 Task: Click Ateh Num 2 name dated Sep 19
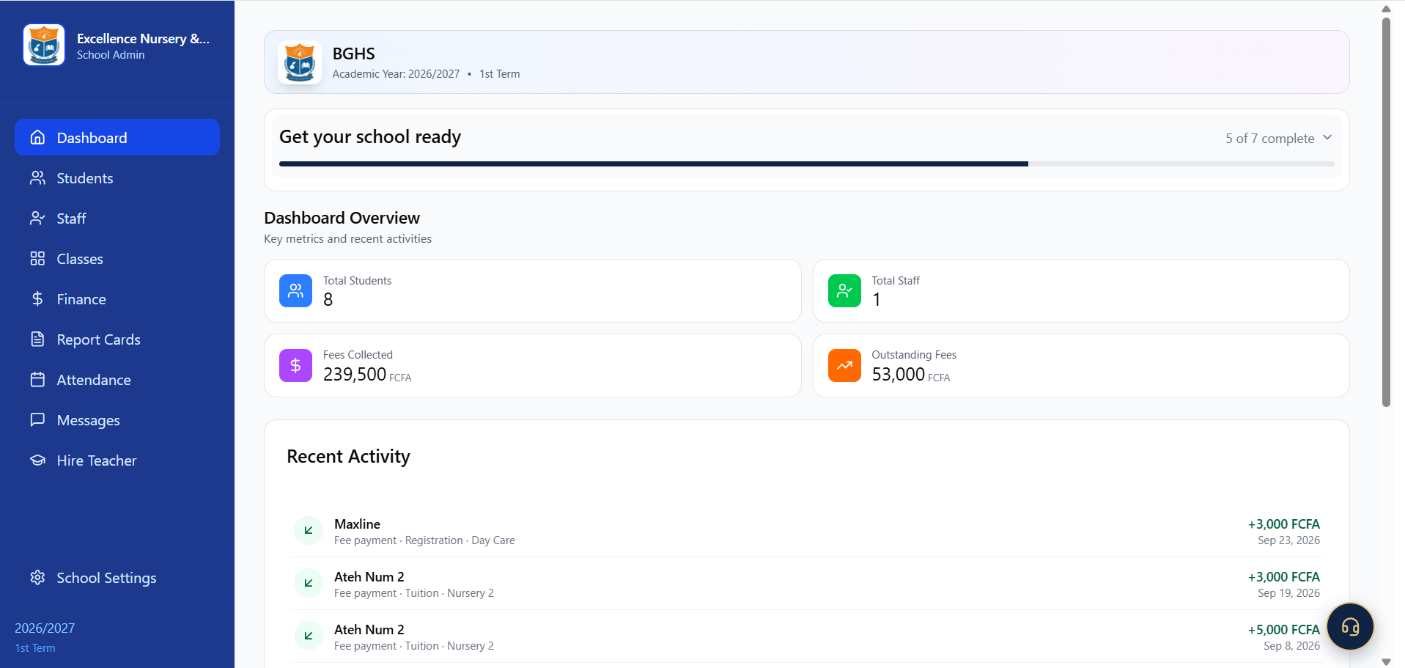click(369, 576)
